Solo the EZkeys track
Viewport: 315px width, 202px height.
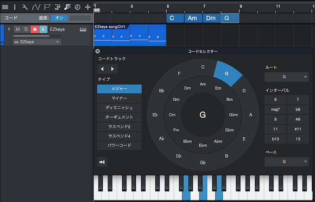26,29
